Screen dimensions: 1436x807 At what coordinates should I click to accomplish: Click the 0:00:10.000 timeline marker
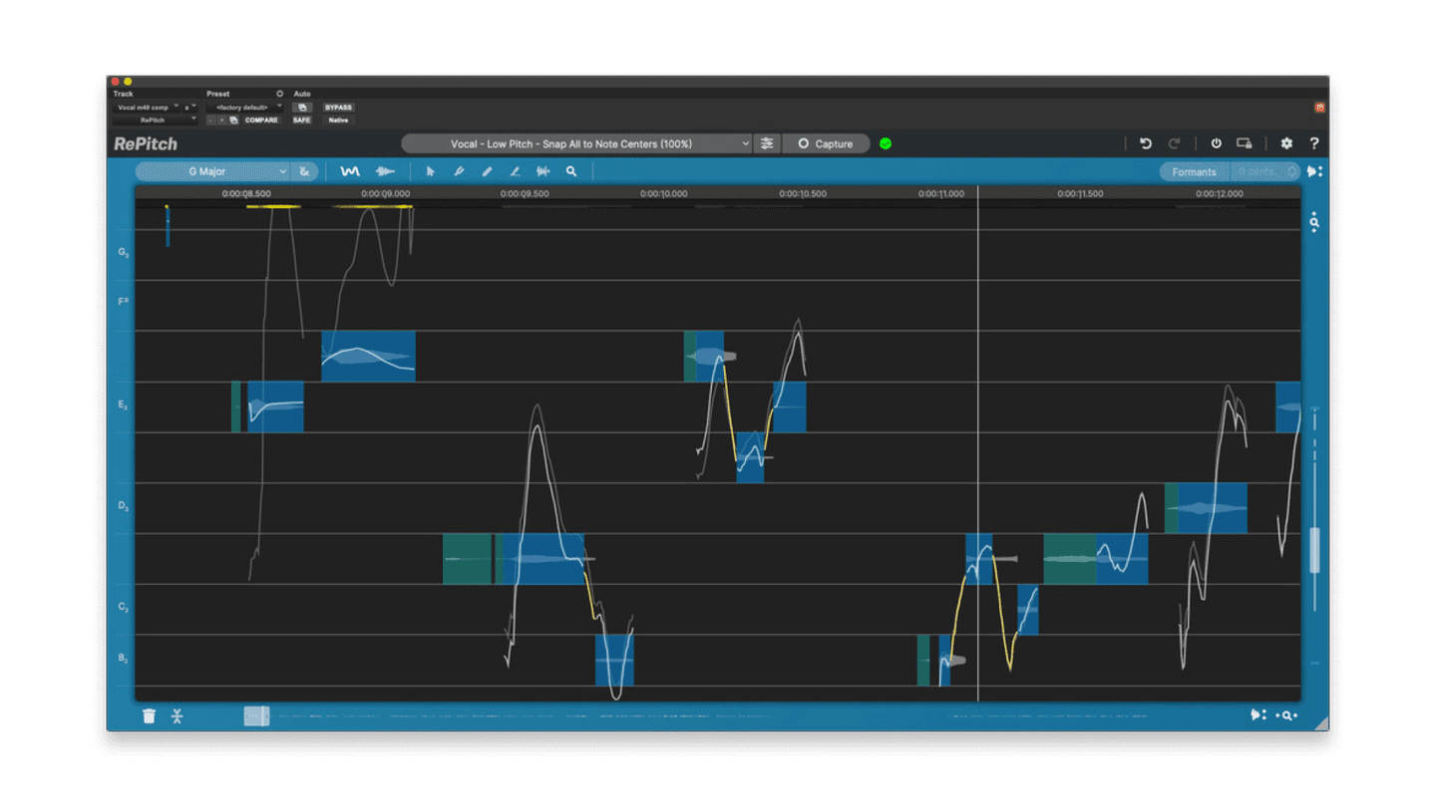click(x=663, y=193)
